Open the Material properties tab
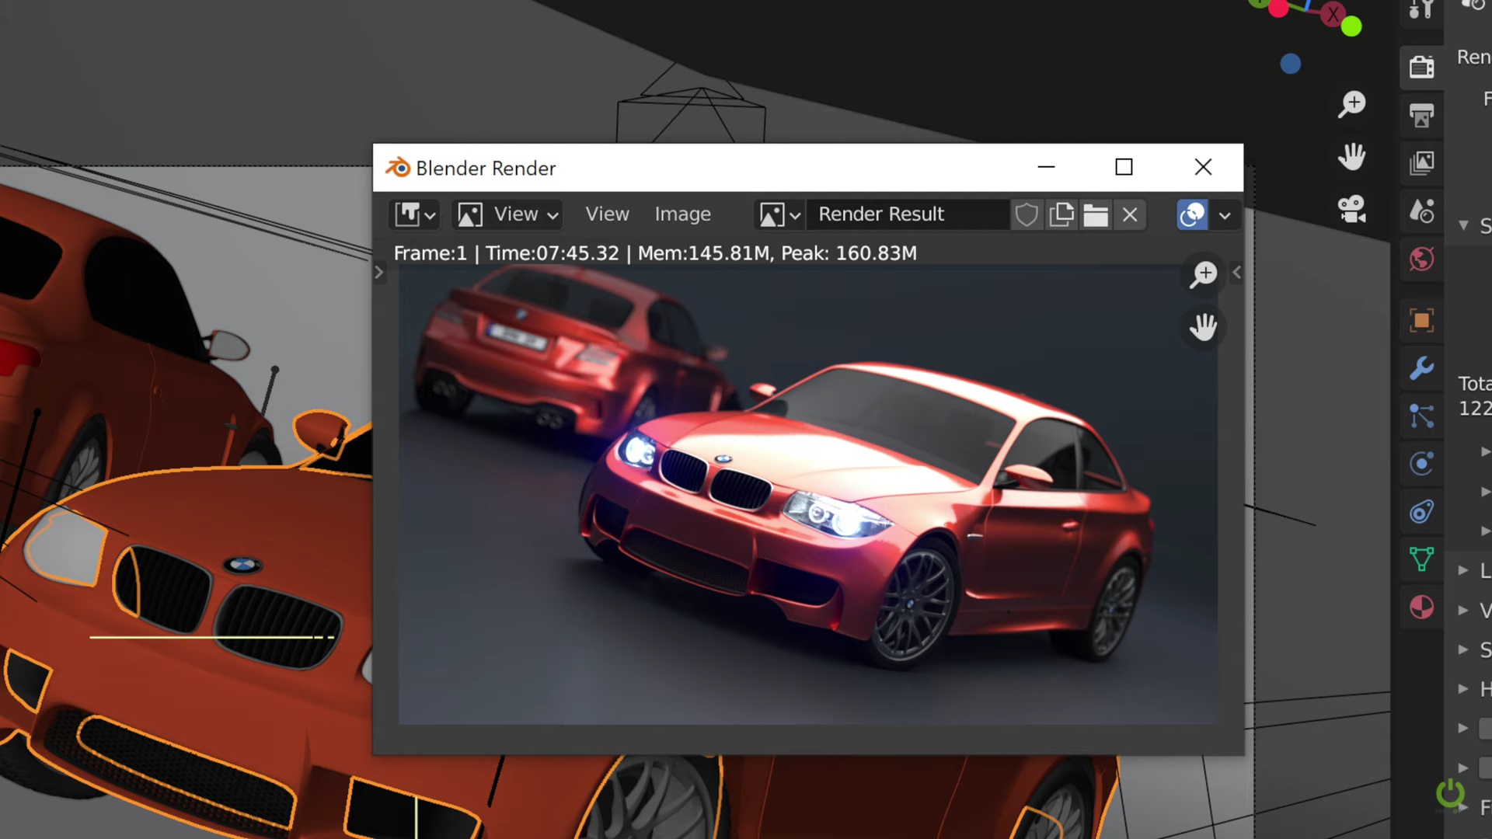 click(1421, 607)
